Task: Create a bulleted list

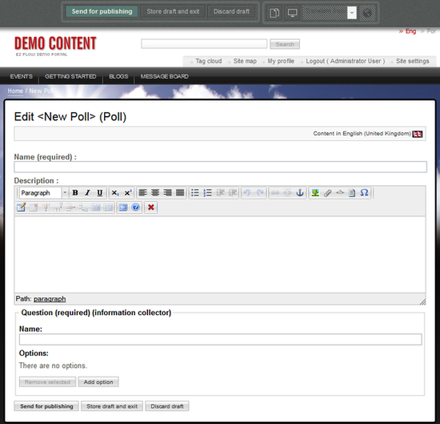Action: pos(195,193)
